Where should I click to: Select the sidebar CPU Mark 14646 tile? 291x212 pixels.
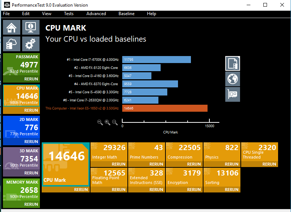coord(21,95)
